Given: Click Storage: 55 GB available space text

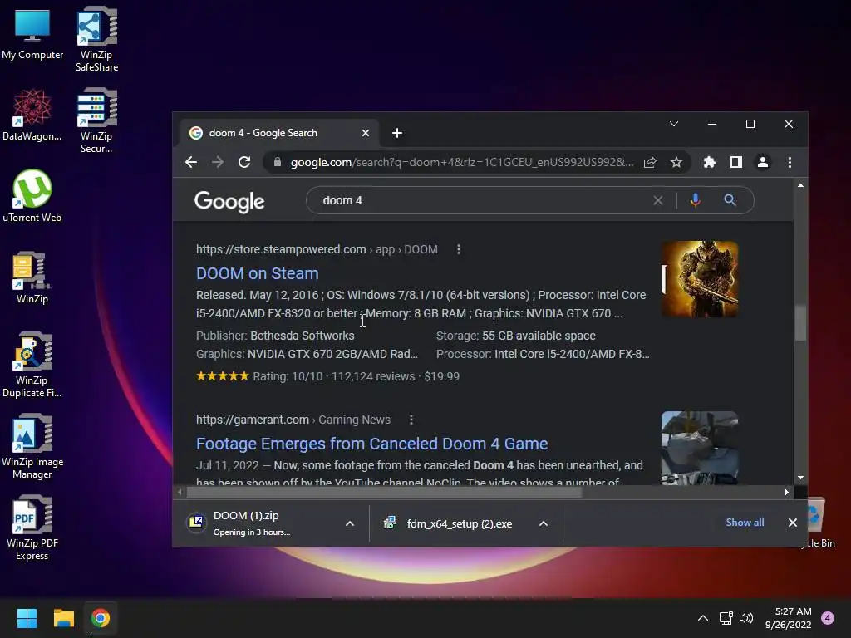Looking at the screenshot, I should pos(515,336).
